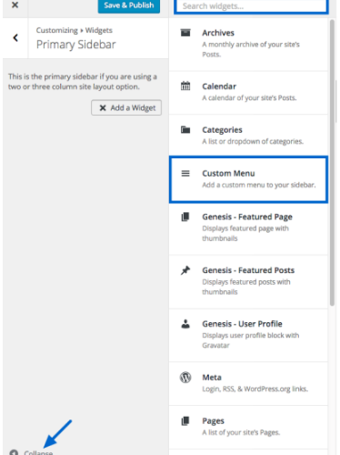Select Genesis - Featured Page widget
The height and width of the screenshot is (455, 340).
coord(248,228)
